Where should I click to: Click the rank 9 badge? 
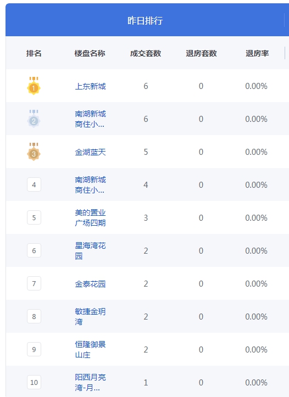tap(34, 349)
